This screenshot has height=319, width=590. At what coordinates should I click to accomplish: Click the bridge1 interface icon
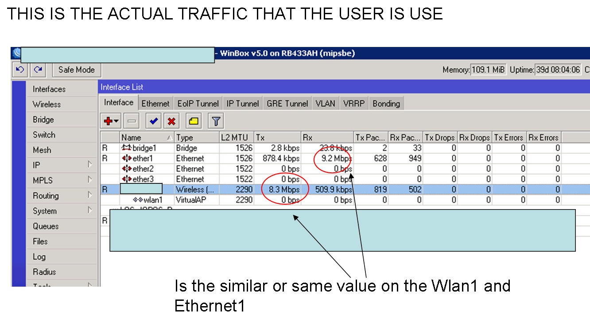point(127,148)
